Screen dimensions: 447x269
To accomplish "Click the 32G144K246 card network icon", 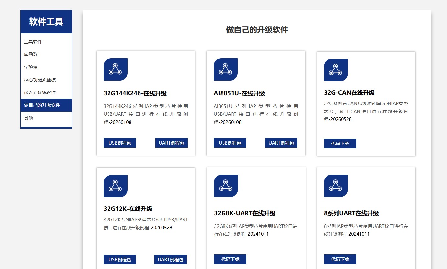I will 116,69.
